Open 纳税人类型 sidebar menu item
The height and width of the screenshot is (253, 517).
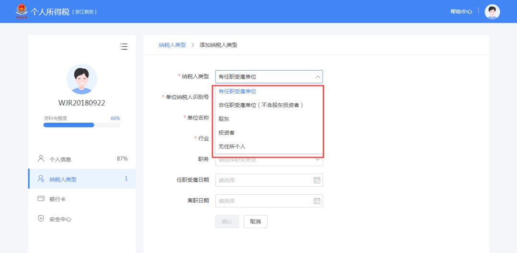pos(63,179)
